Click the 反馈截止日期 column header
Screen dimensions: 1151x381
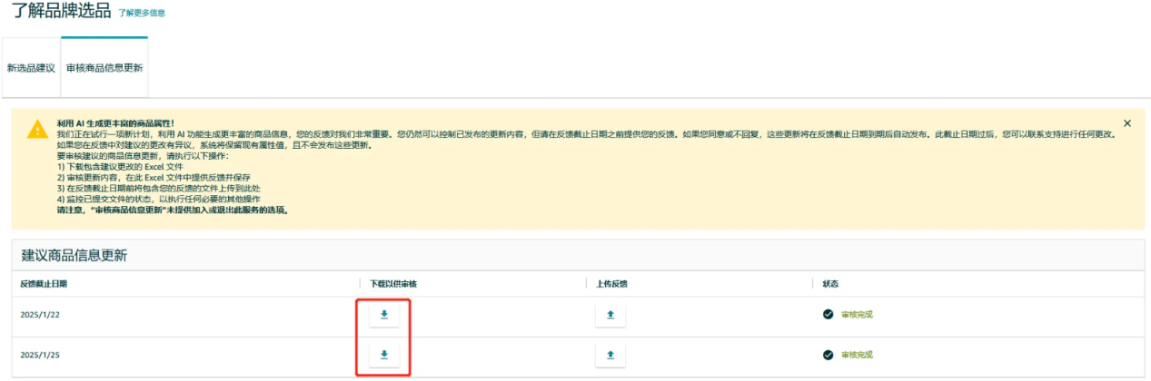click(x=44, y=284)
